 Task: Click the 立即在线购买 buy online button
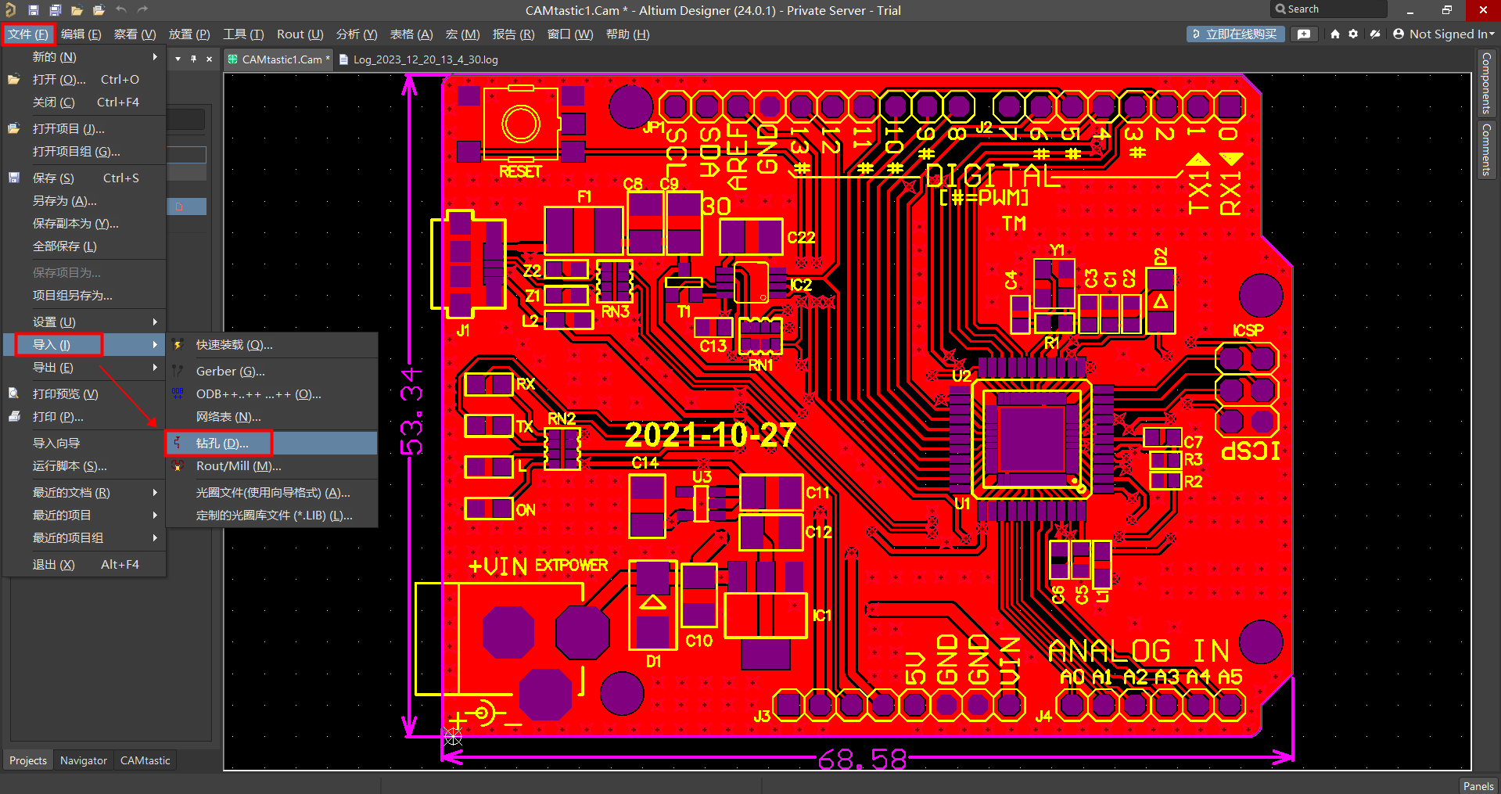coord(1235,34)
